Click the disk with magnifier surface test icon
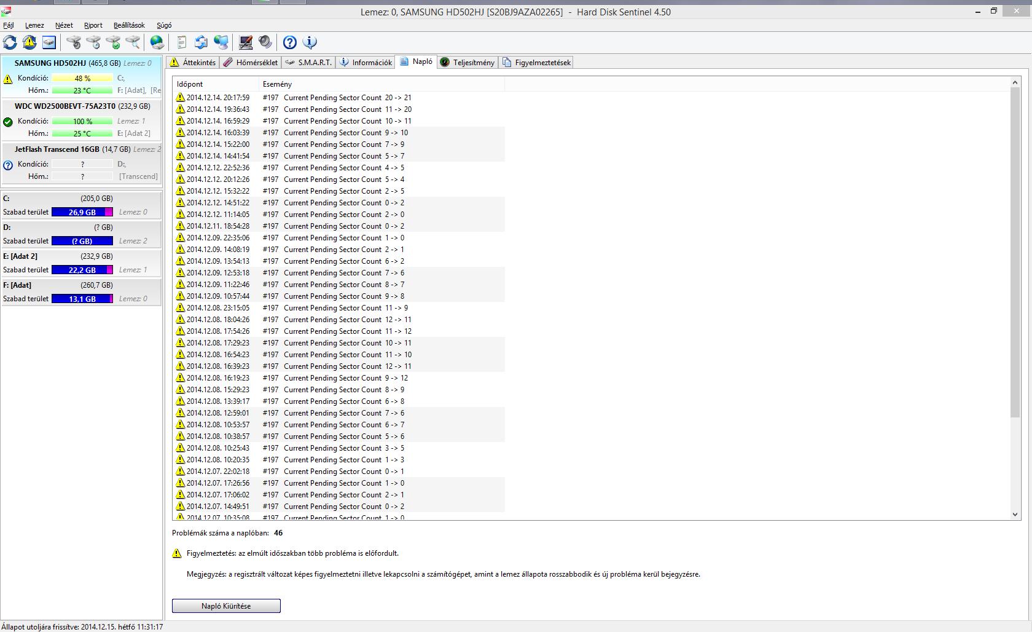 [x=133, y=42]
